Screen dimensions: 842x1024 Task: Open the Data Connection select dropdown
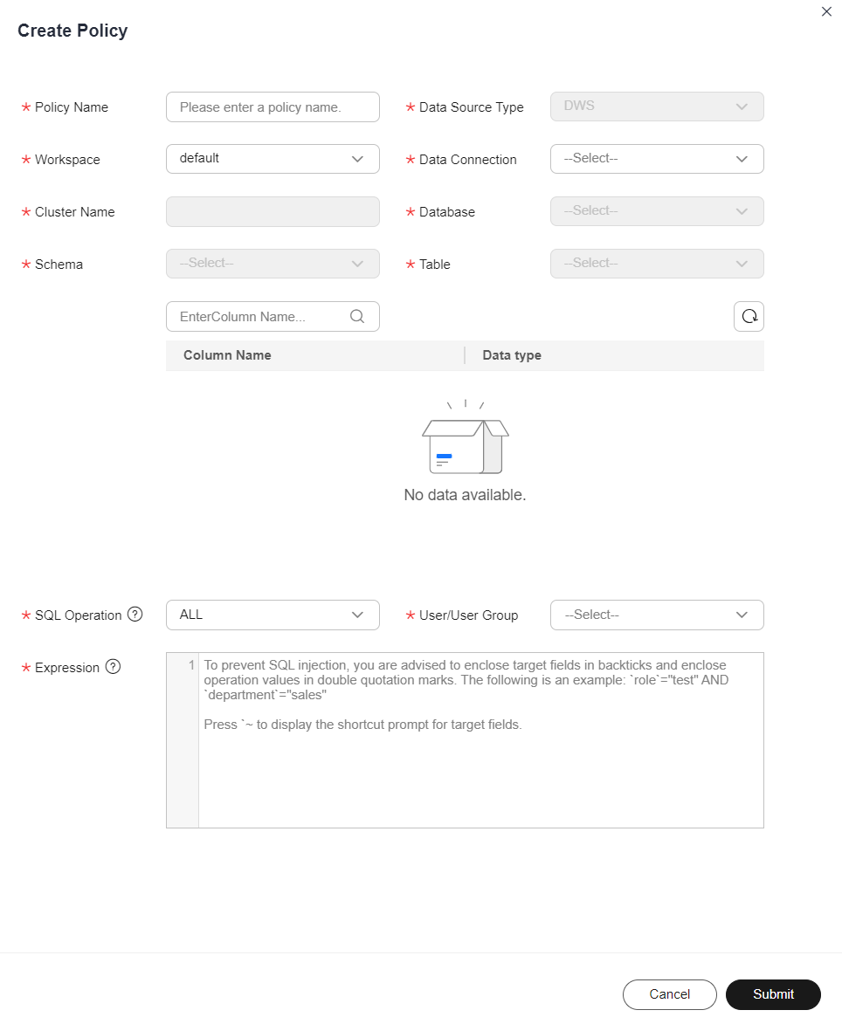(657, 159)
